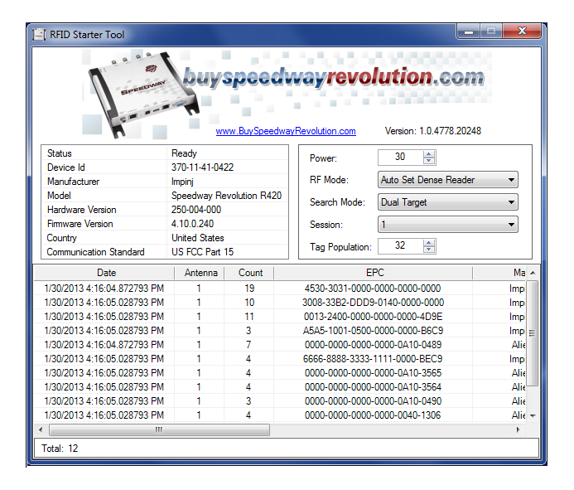
Task: Select row with EPC 3008-33B2-DDD9-0140-0000-0000
Action: pyautogui.click(x=280, y=303)
